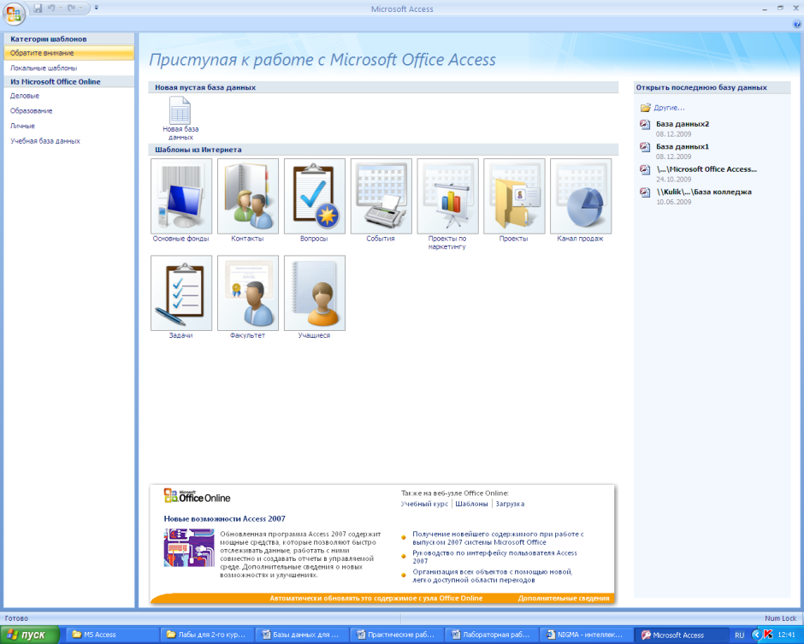Select the Учащиеся template icon
The height and width of the screenshot is (644, 804).
point(314,292)
